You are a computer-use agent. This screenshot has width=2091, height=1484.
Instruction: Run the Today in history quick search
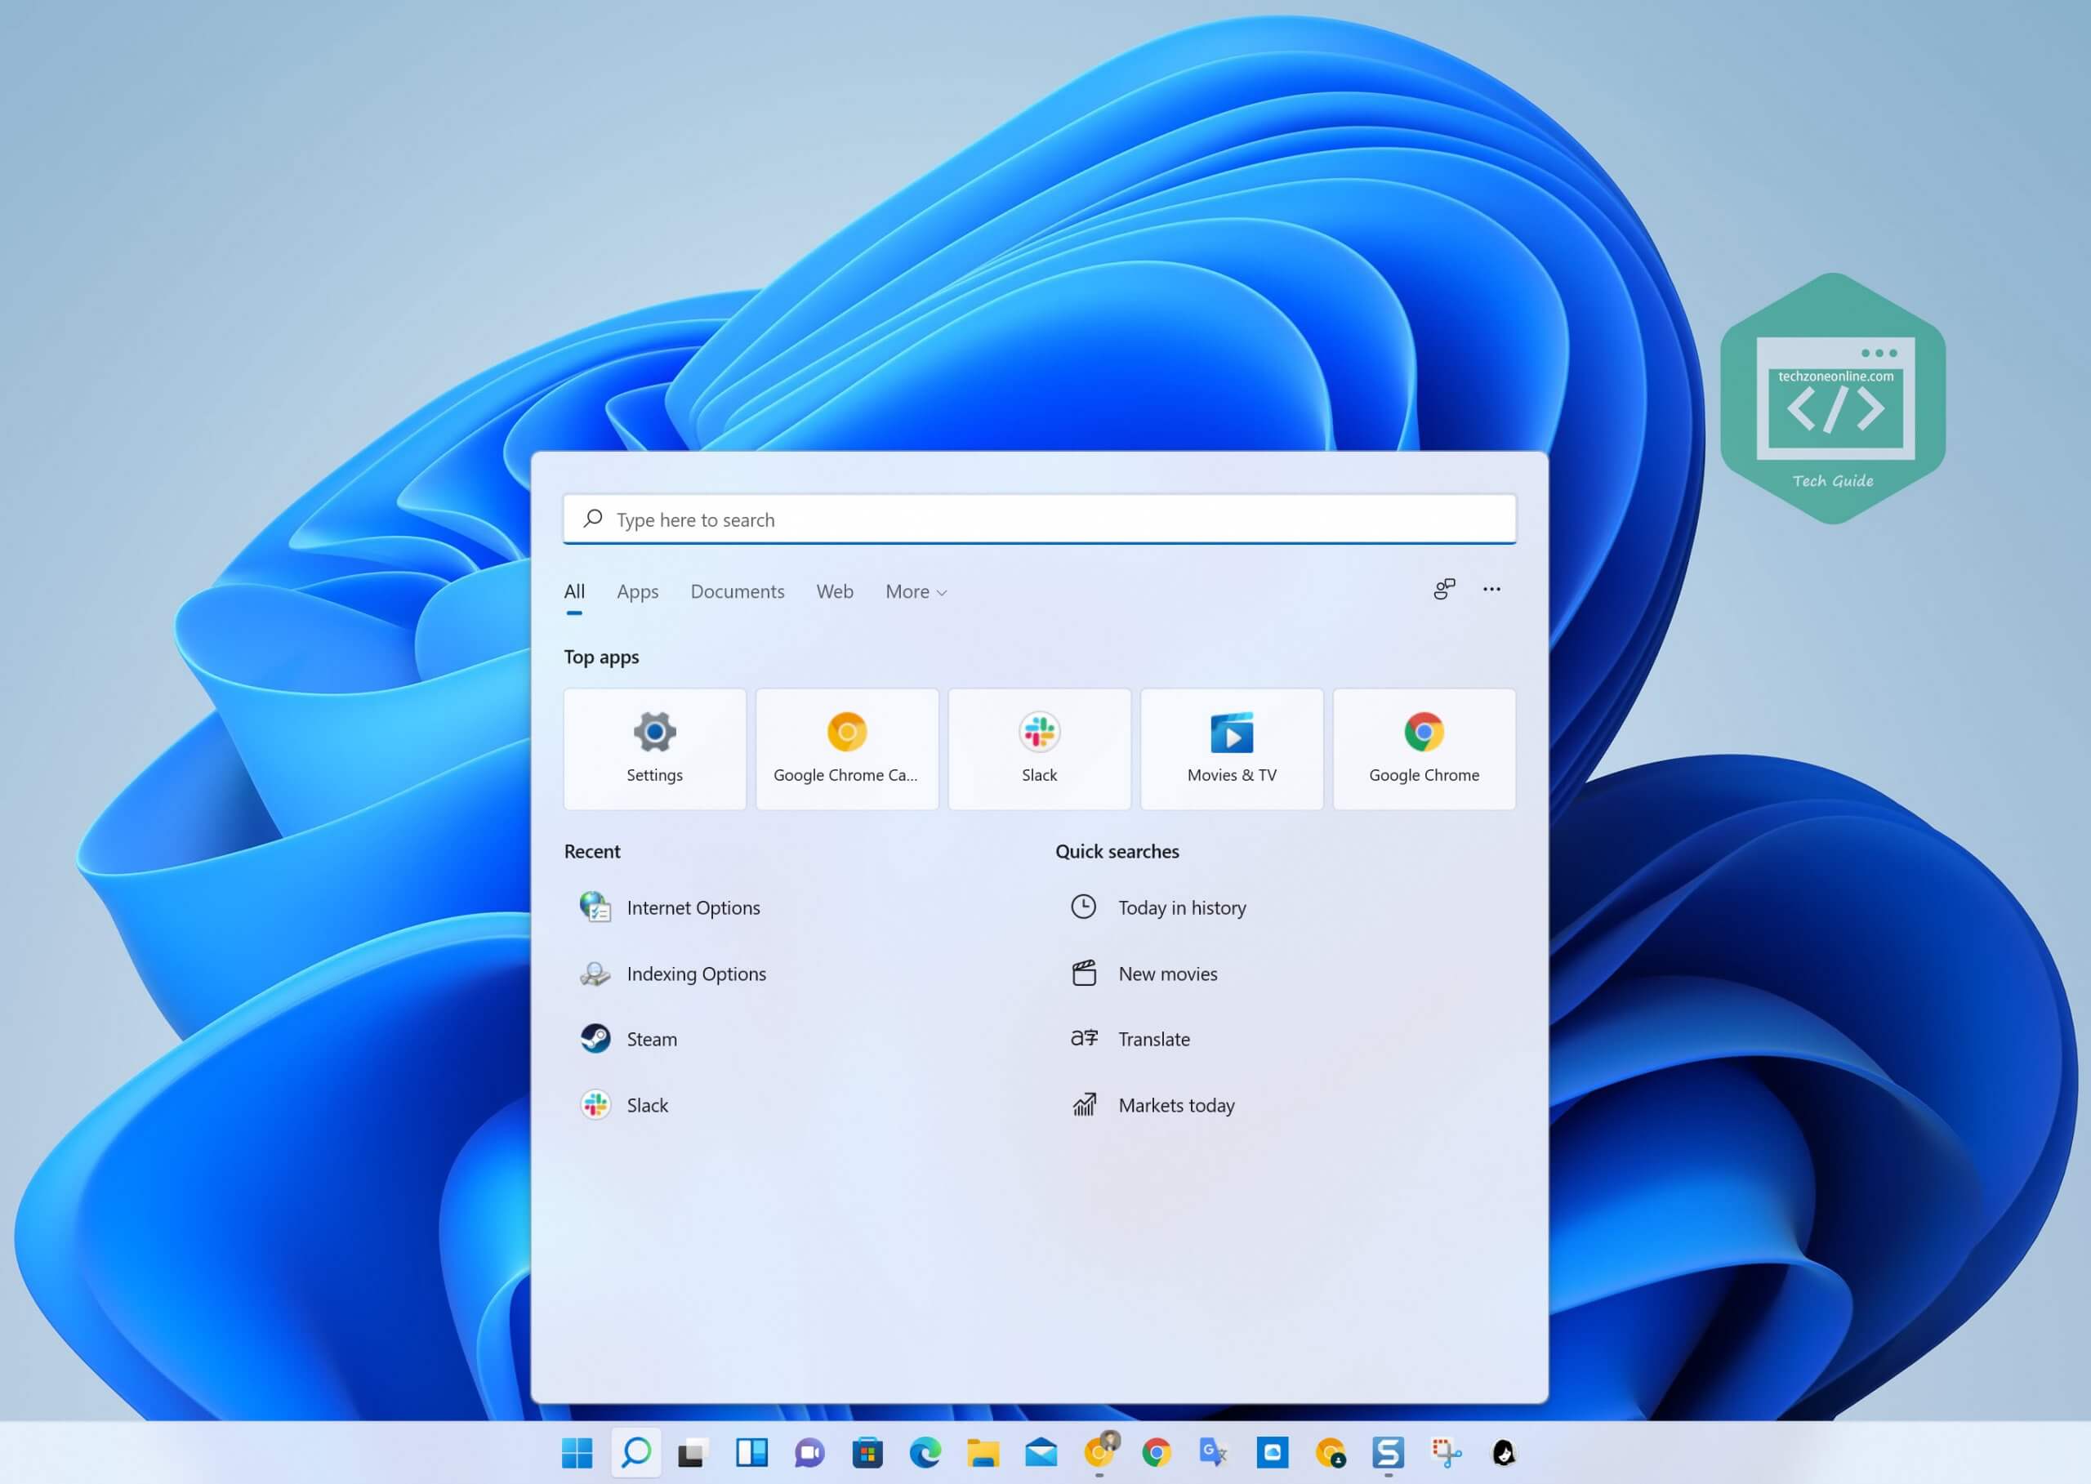click(x=1182, y=907)
